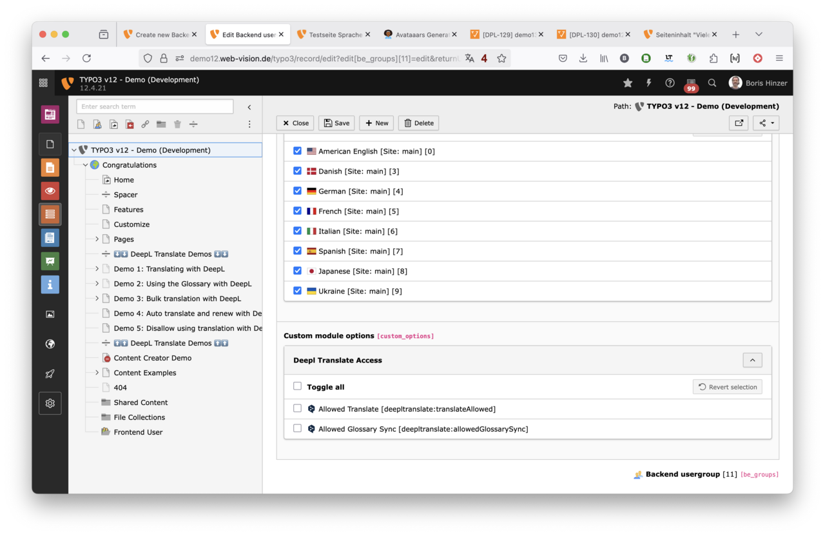Enable the Toggle all checkbox
The width and height of the screenshot is (825, 536).
tap(297, 386)
